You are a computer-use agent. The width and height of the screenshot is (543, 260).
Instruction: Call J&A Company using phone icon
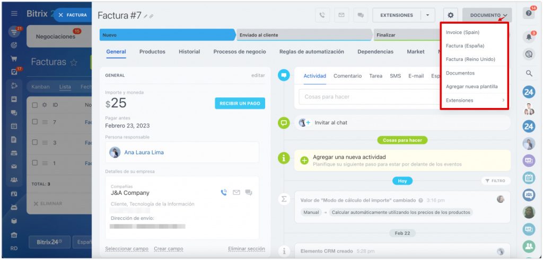(224, 193)
